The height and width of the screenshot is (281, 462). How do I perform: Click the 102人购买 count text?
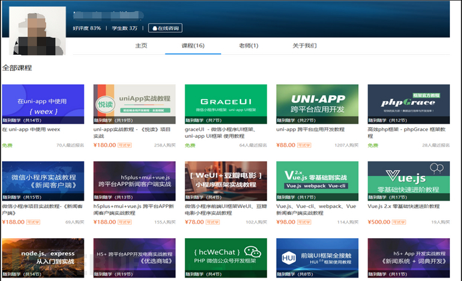click(256, 222)
